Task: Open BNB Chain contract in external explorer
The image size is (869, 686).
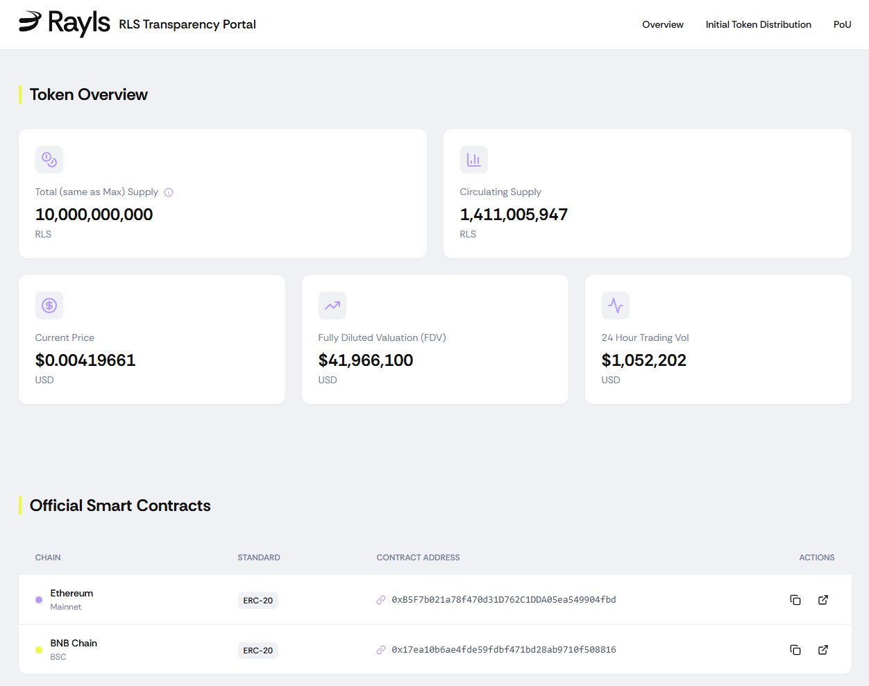Action: (x=823, y=650)
